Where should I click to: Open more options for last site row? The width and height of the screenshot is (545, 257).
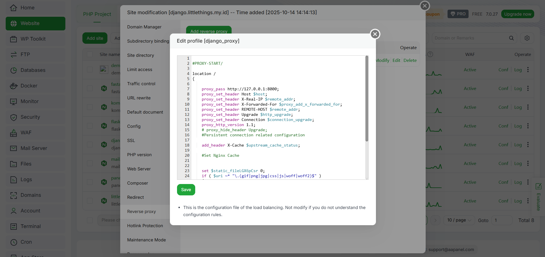click(x=528, y=201)
